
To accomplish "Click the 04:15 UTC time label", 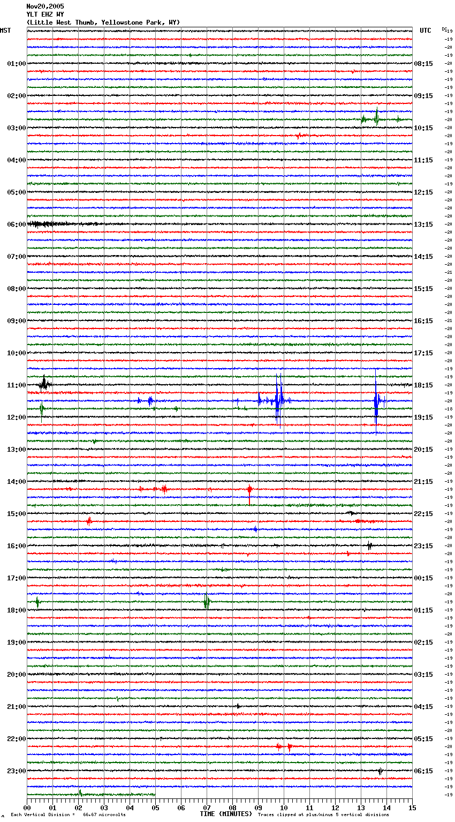I will tap(423, 707).
